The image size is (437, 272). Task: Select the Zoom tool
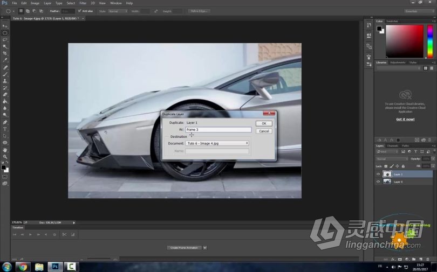coord(5,157)
